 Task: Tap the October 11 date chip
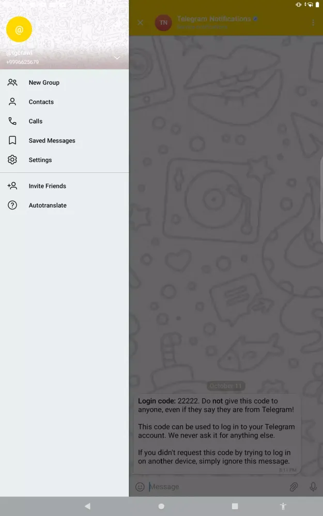[x=226, y=386]
